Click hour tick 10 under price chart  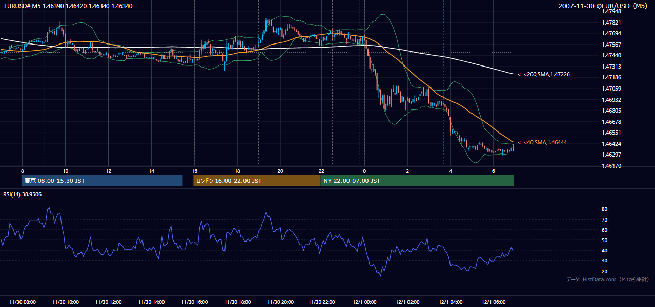(66, 171)
